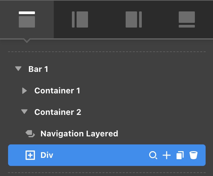The image size is (213, 176).
Task: Inspect the Div with the magnifier icon
Action: pos(153,155)
